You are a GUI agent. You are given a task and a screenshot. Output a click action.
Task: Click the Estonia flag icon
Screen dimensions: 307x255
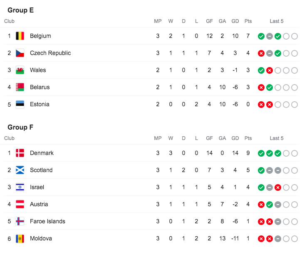(20, 104)
